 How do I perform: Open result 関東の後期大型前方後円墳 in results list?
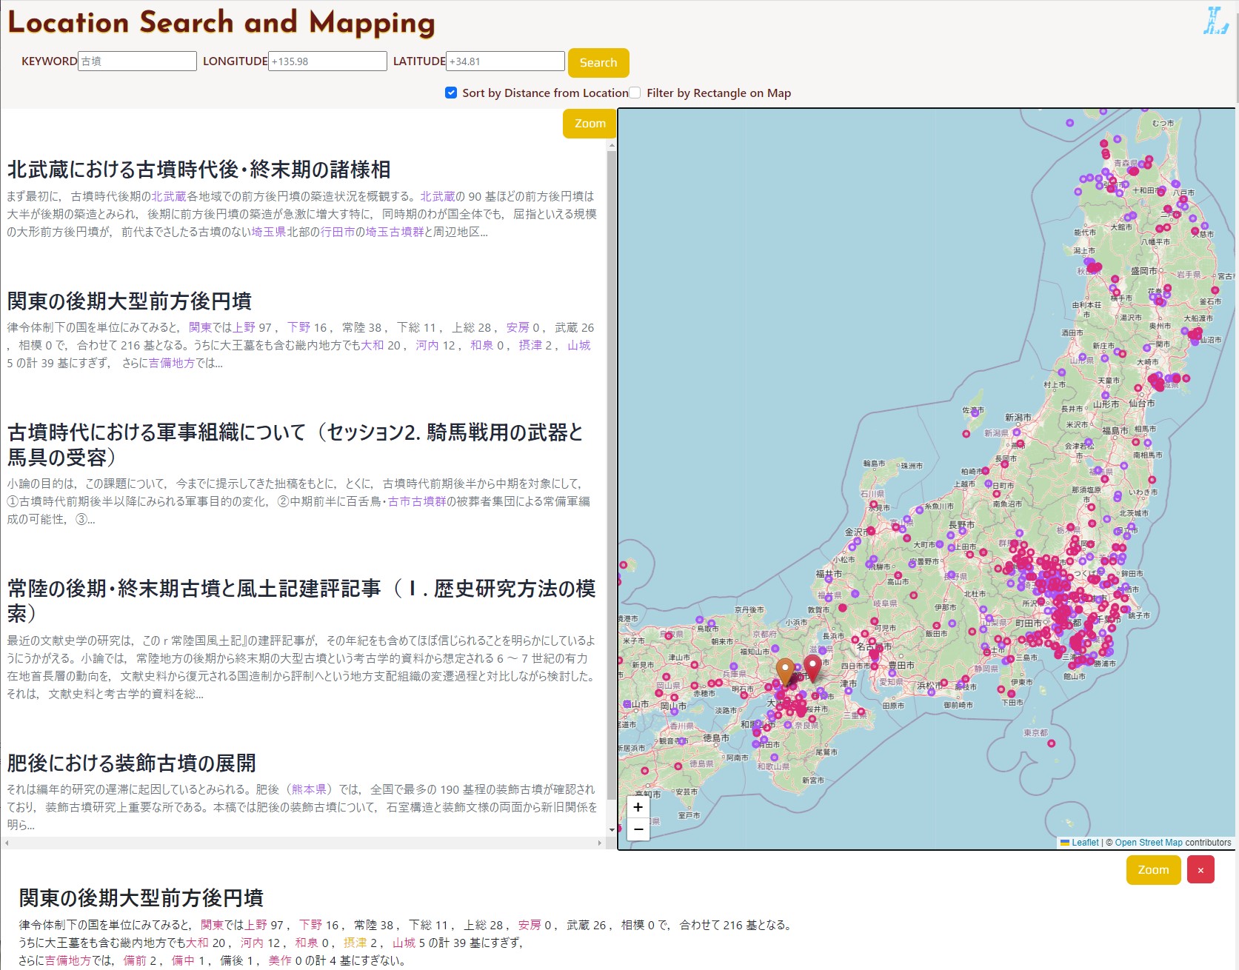tap(130, 301)
